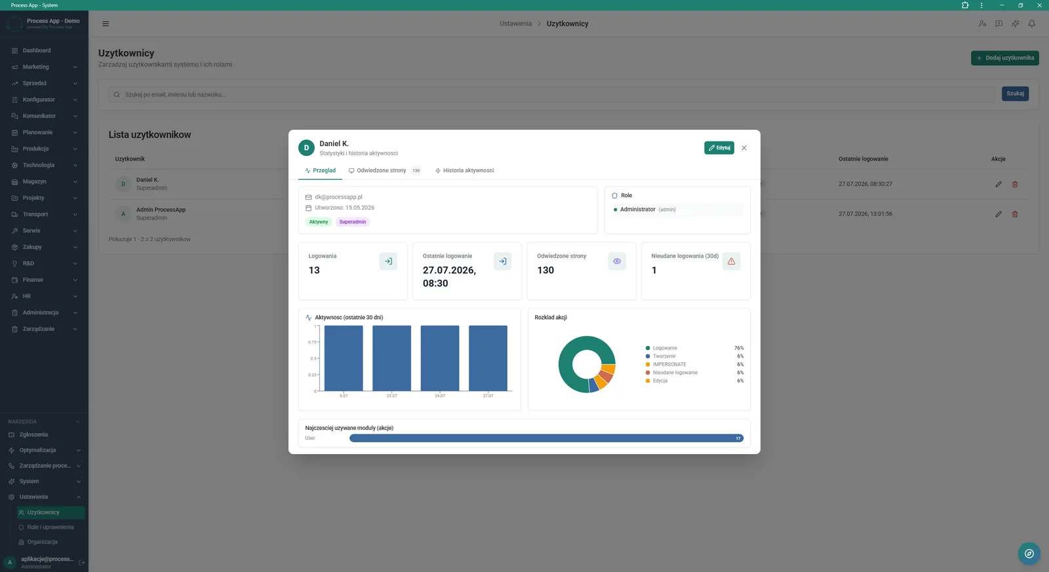
Task: Click the extensions puzzle icon in title bar
Action: (x=965, y=5)
